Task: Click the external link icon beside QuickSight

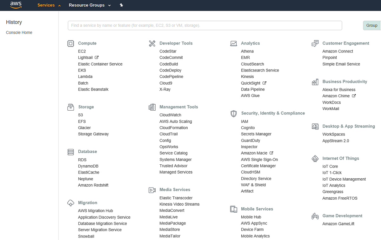Action: coord(265,83)
